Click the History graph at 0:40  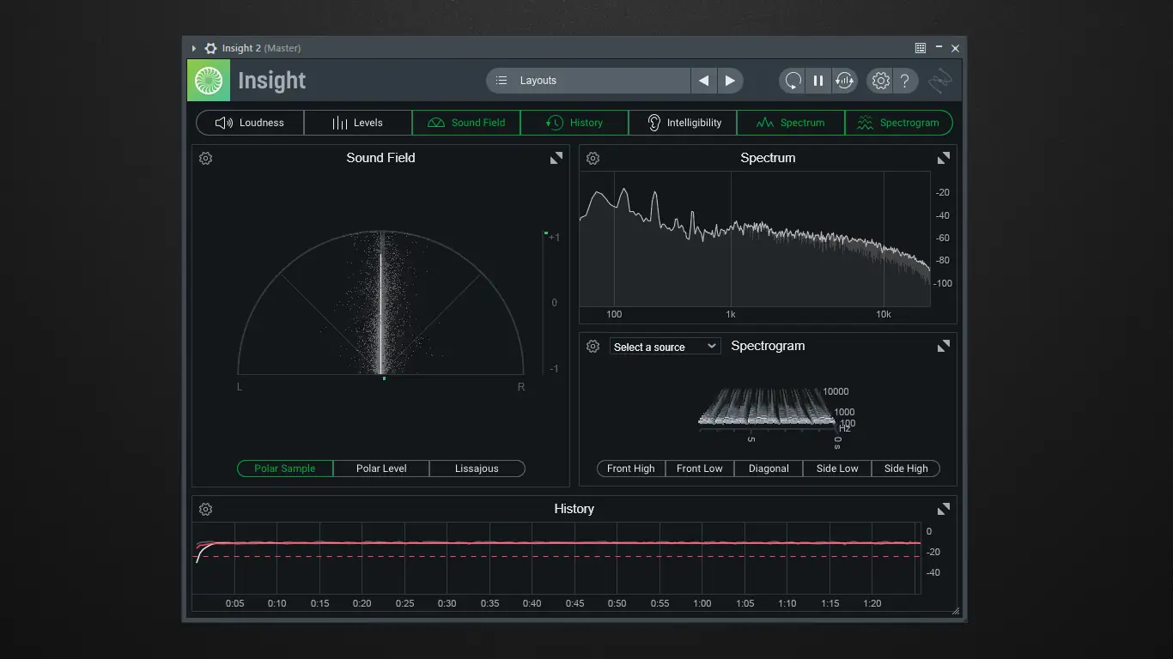click(532, 558)
